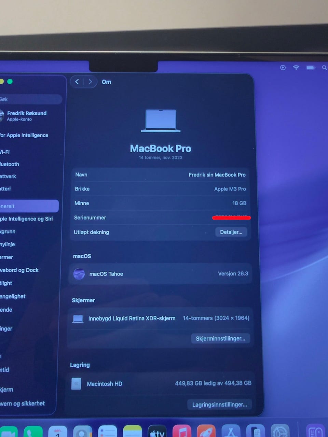
Task: Click the Brikke value 'Apple M3 Pro'
Action: pos(230,189)
